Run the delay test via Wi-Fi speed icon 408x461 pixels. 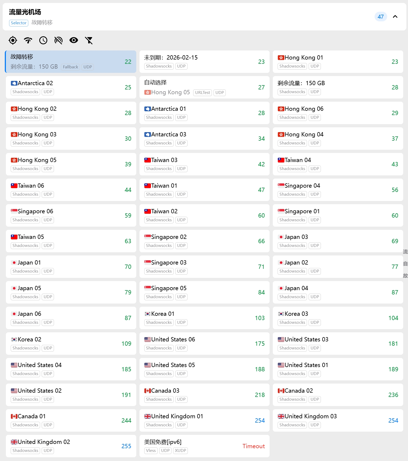28,40
